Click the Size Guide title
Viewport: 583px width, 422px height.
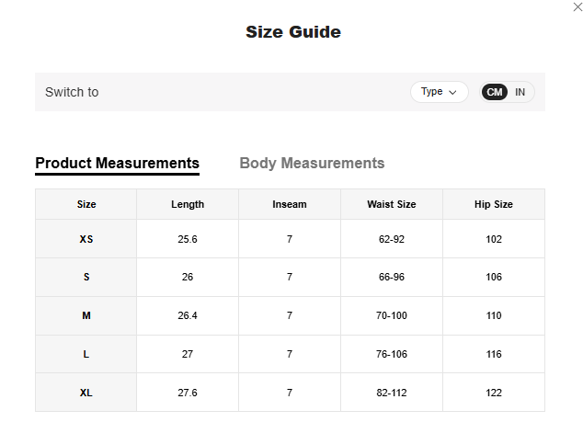coord(292,32)
